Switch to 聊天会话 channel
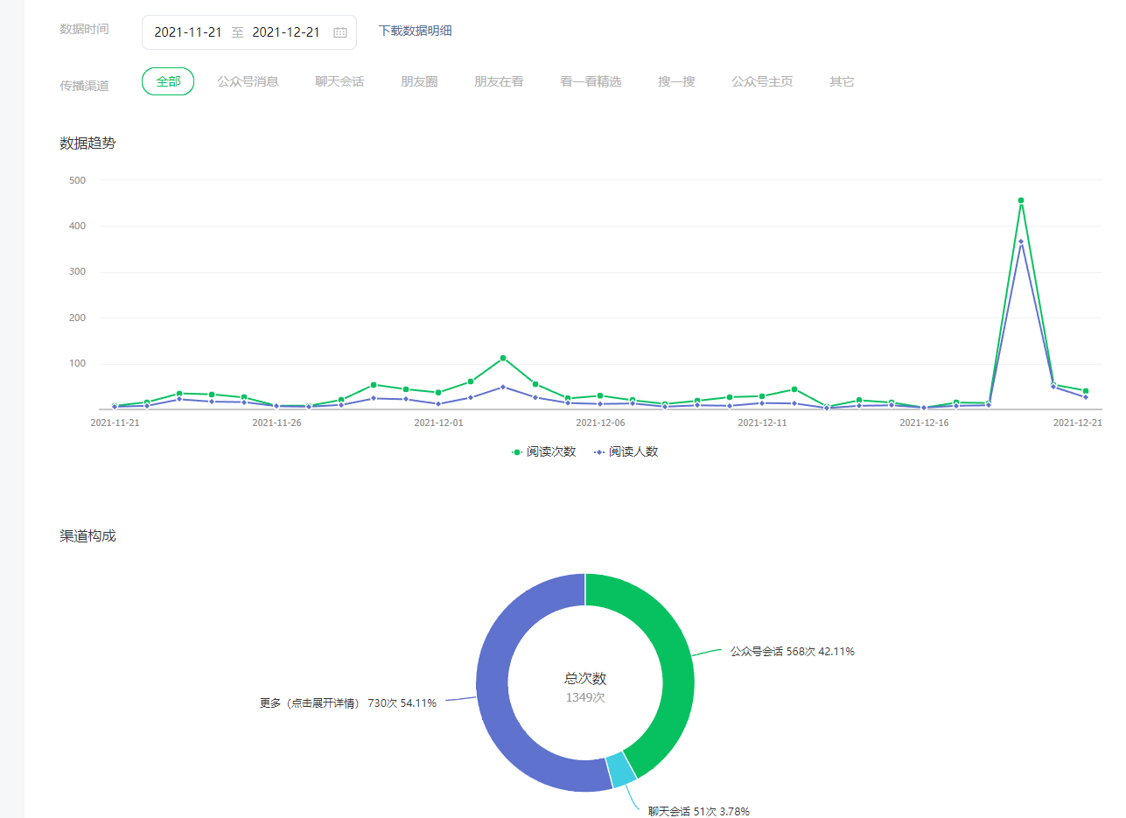Viewport: 1126px width, 818px height. click(x=339, y=81)
